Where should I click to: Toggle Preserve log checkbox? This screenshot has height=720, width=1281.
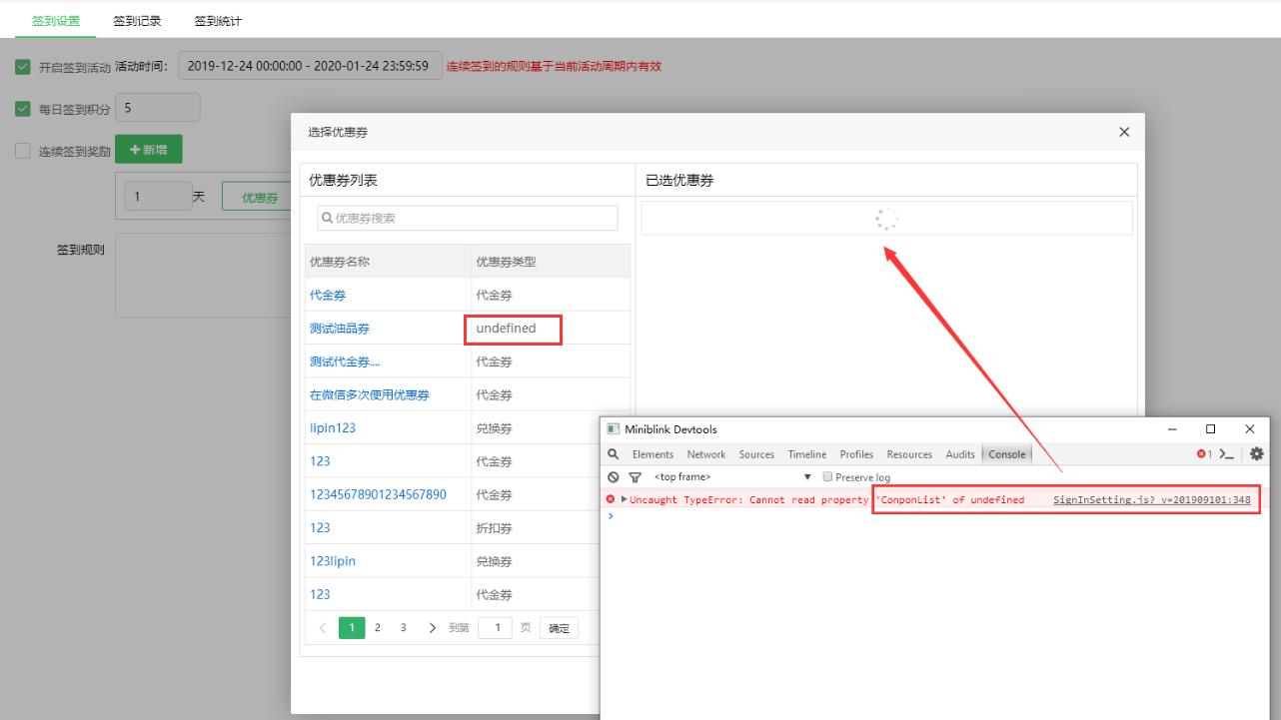point(827,477)
